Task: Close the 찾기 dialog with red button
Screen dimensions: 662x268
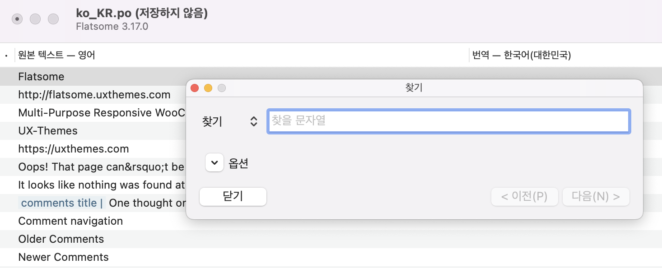Action: (x=195, y=88)
